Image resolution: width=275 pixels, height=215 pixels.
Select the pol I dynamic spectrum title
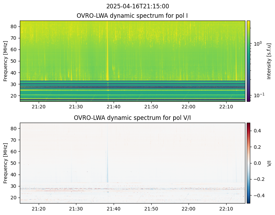click(x=132, y=16)
